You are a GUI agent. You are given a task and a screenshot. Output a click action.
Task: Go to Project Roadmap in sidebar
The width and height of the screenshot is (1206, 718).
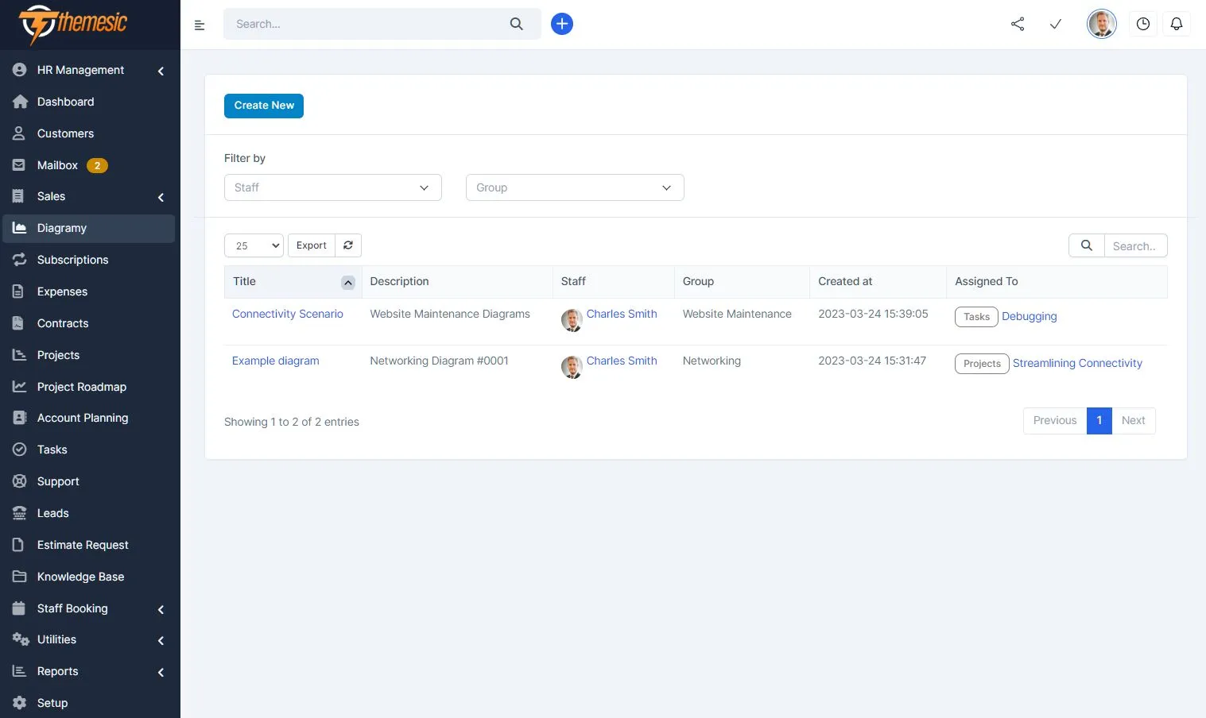(81, 387)
